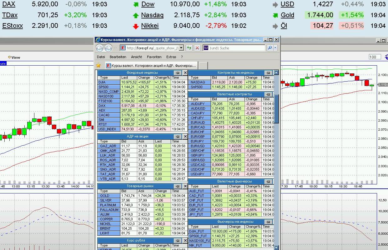Viewport: 388px width, 250px height.
Task: Click the green up arrow beside Nasdaq
Action: tap(136, 15)
